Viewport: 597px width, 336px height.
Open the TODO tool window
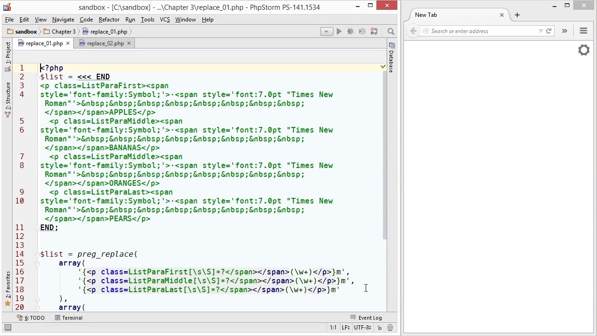point(31,318)
